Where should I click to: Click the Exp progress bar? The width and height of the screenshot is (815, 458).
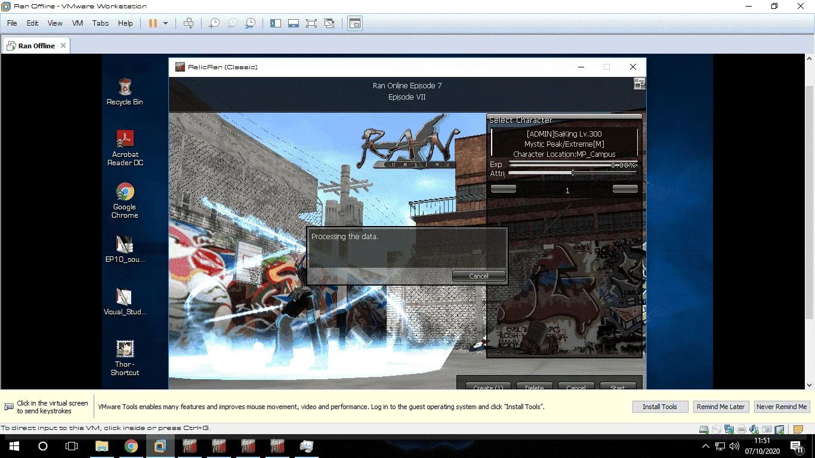[x=572, y=164]
